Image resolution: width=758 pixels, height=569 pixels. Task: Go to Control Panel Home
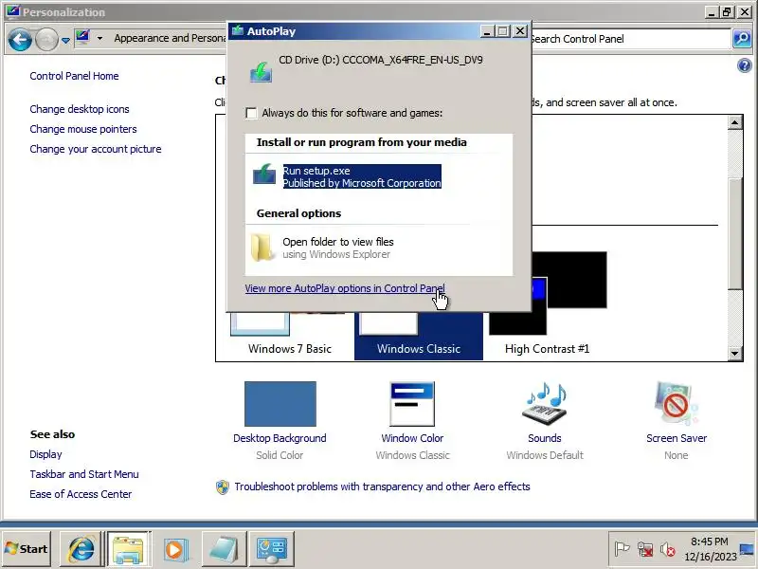pos(74,76)
